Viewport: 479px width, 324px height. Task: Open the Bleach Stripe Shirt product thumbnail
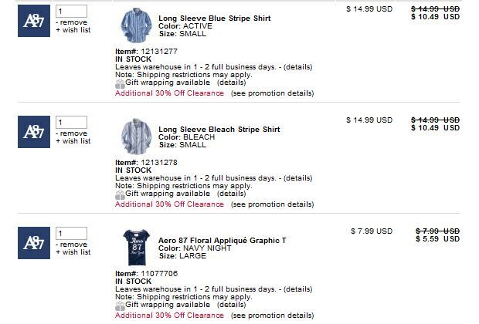(136, 137)
